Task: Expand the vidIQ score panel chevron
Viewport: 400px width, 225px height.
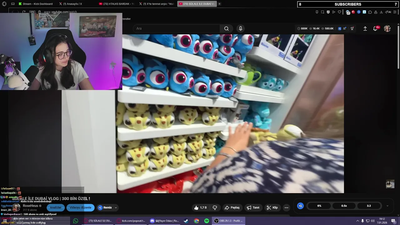Action: [387, 206]
